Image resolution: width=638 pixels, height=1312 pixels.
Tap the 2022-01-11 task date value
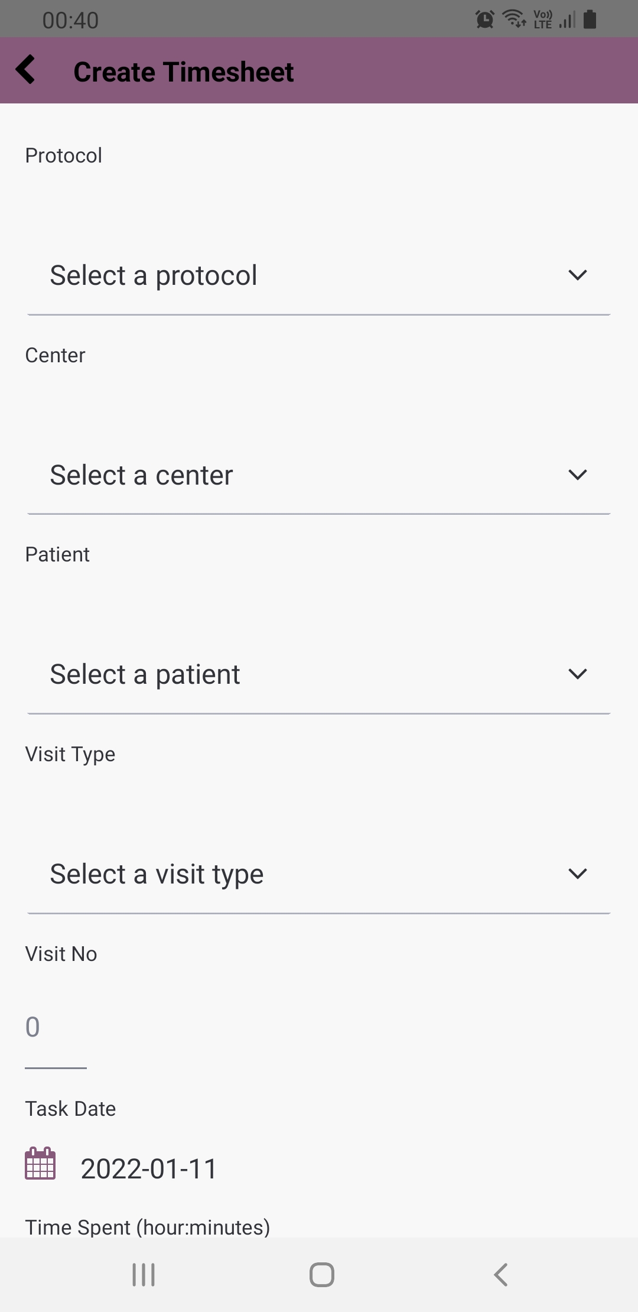click(x=149, y=1168)
